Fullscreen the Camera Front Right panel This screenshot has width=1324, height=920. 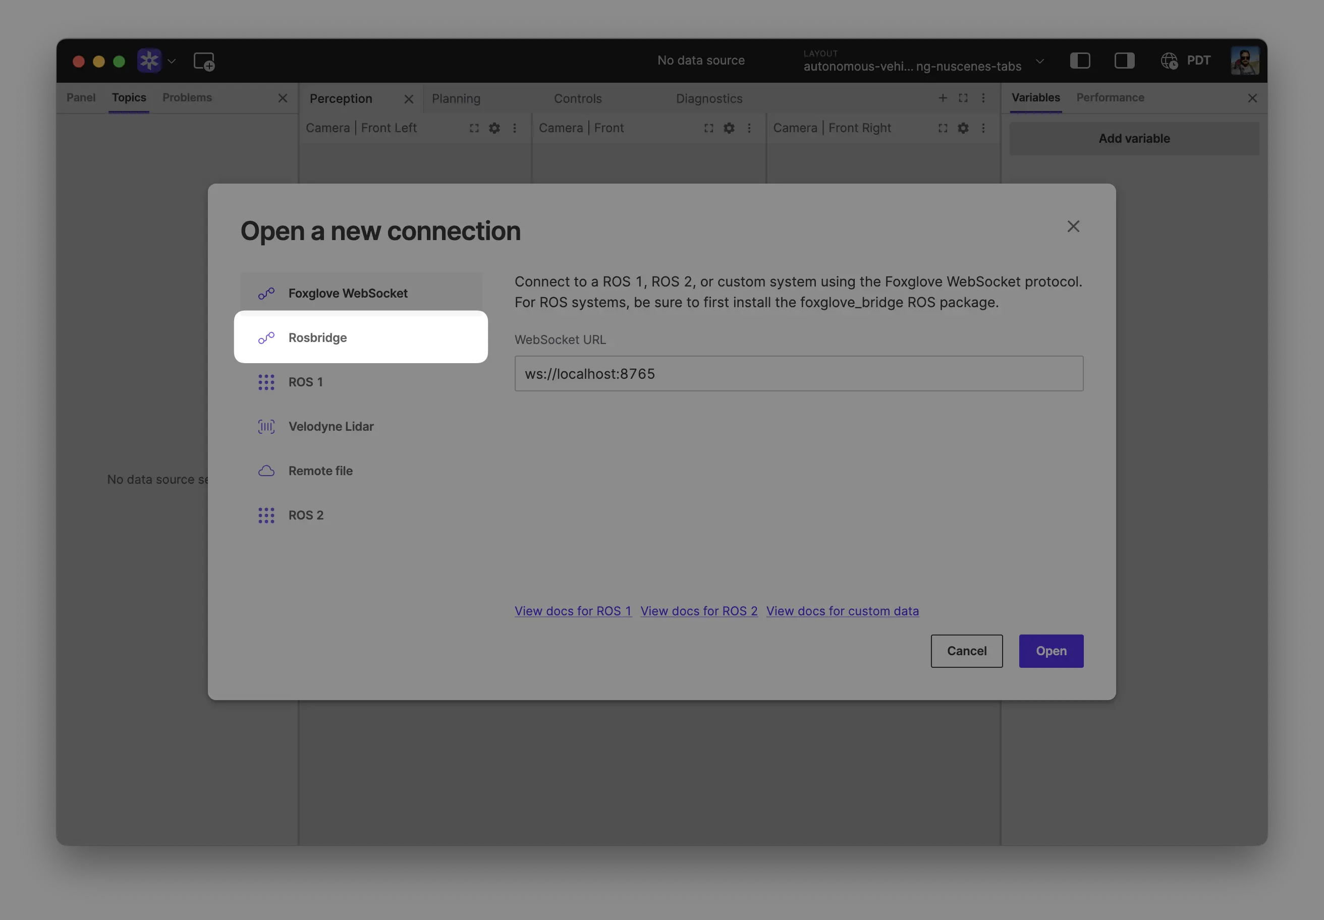tap(943, 128)
